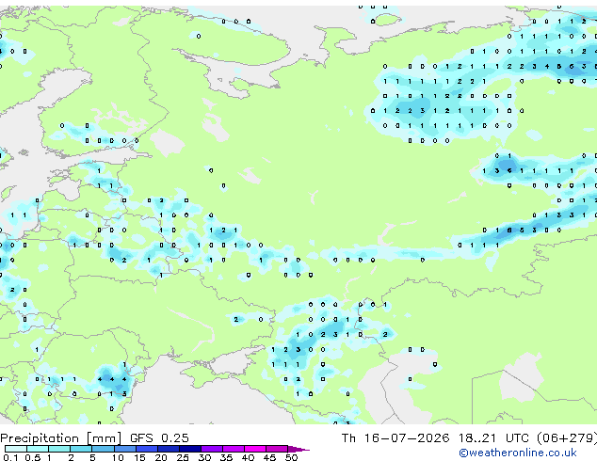Click the 15–20 mm legend color swatch
This screenshot has width=597, height=461.
[x=146, y=449]
